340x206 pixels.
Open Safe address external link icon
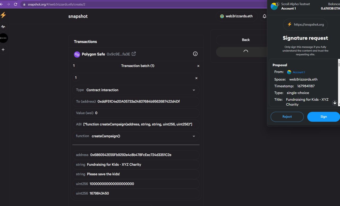click(x=134, y=54)
